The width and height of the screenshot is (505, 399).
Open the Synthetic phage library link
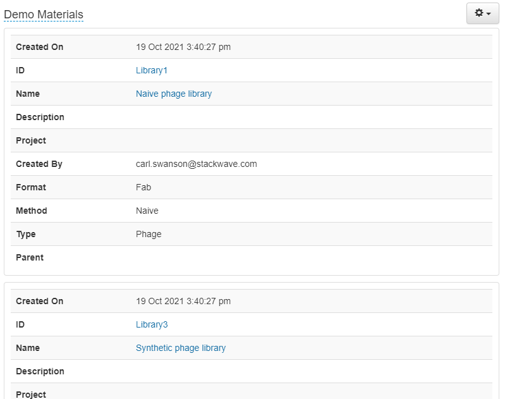click(181, 348)
